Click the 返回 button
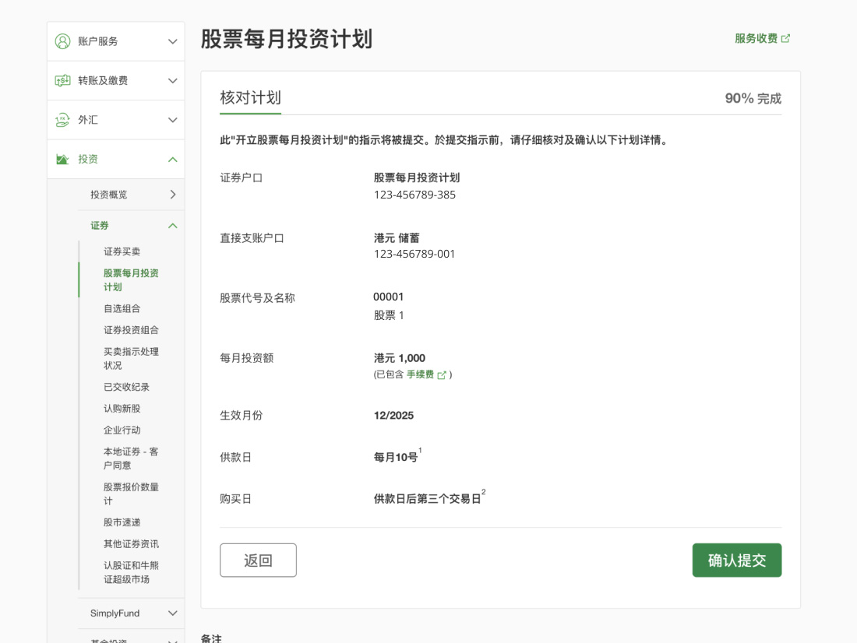The height and width of the screenshot is (643, 857). (x=258, y=560)
